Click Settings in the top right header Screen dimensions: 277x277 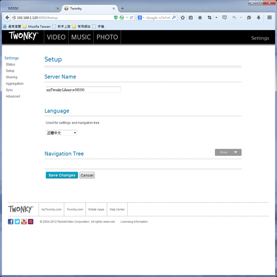click(260, 38)
